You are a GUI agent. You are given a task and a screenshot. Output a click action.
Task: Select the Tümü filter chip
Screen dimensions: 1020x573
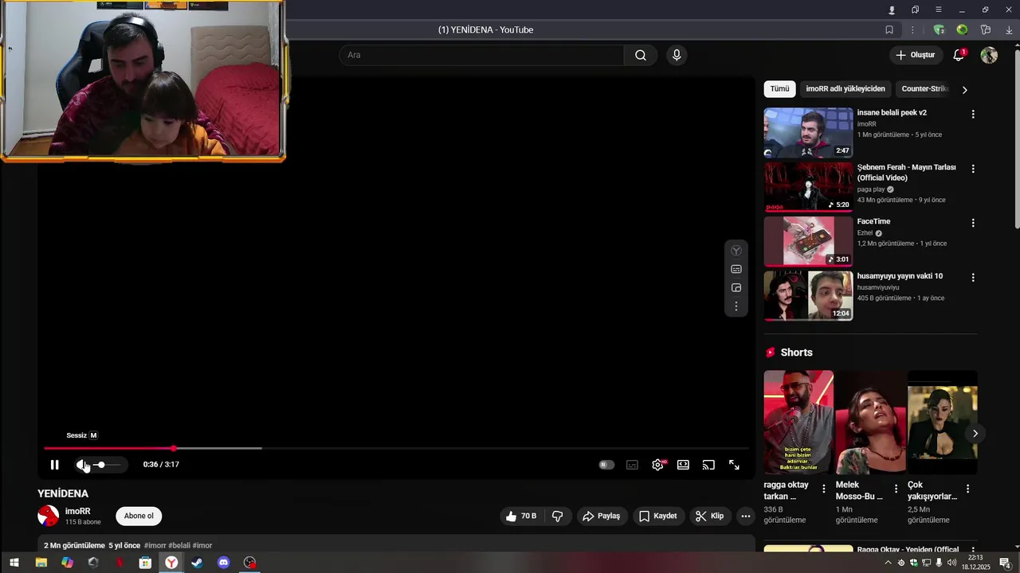(779, 89)
